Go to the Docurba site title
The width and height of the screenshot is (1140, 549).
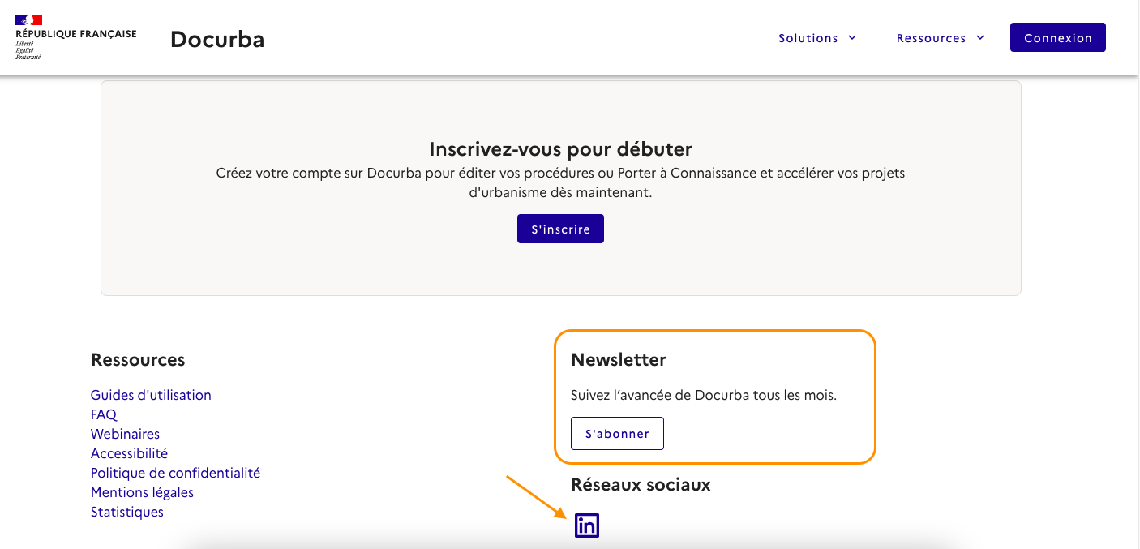pyautogui.click(x=217, y=39)
